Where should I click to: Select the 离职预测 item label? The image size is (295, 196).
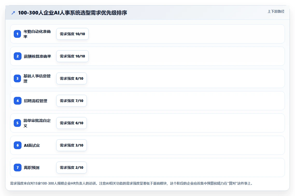32,168
